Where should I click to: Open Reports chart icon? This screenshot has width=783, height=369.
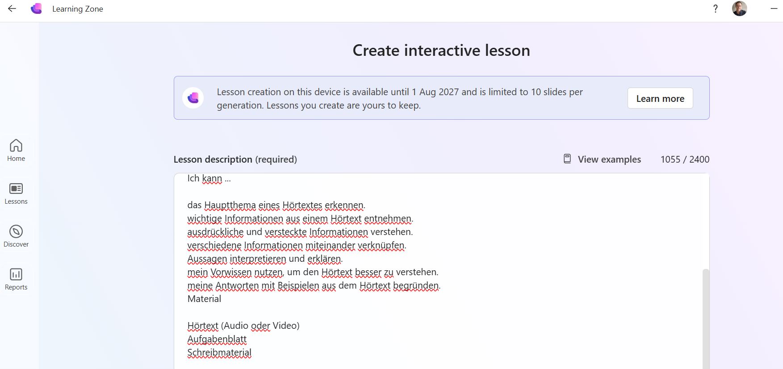(16, 274)
